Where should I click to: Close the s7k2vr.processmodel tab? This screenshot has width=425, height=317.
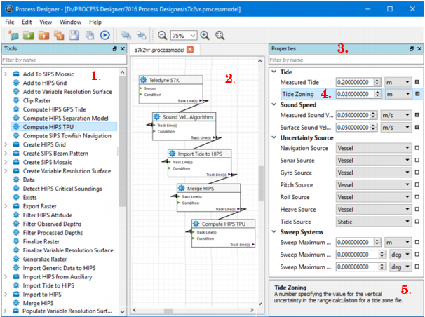point(189,50)
